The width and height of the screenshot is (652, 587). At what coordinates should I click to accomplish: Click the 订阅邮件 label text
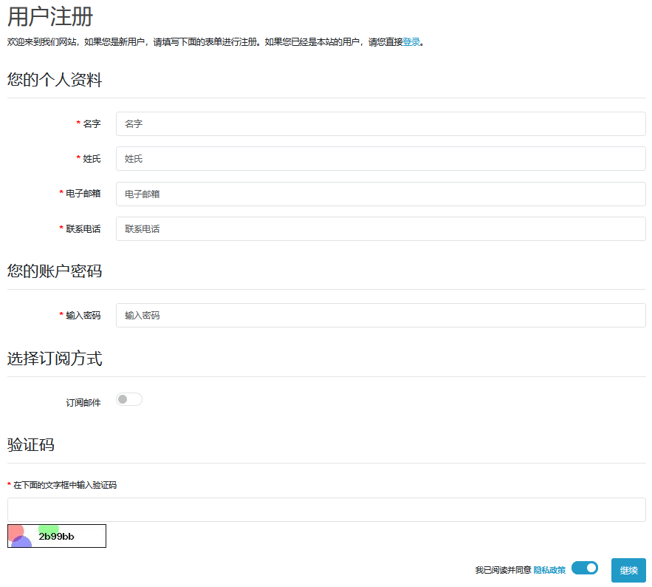(x=83, y=403)
